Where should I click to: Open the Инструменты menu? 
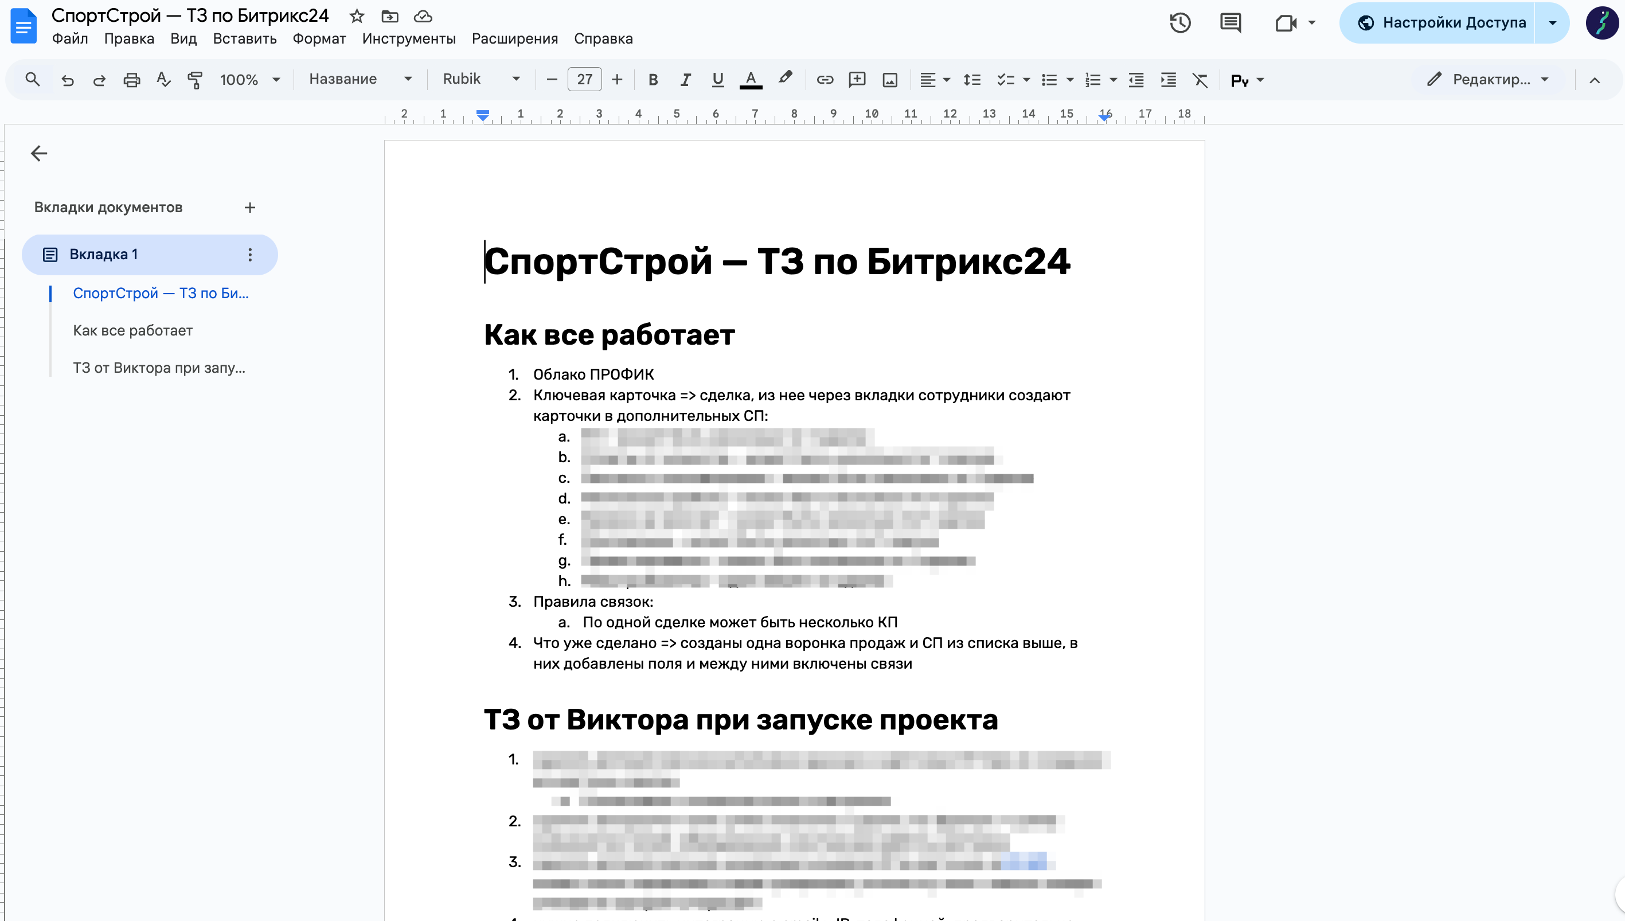coord(408,38)
